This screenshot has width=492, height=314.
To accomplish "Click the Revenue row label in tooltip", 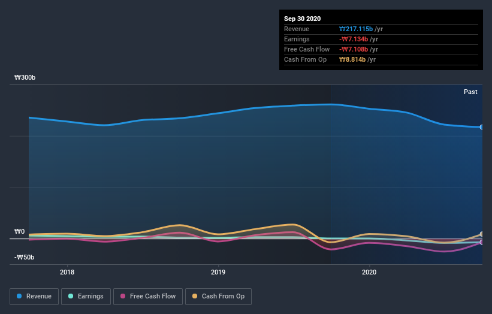I will point(297,29).
